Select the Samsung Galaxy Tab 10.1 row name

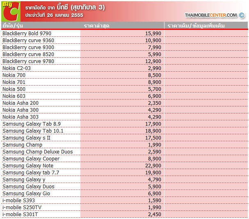pos(33,131)
